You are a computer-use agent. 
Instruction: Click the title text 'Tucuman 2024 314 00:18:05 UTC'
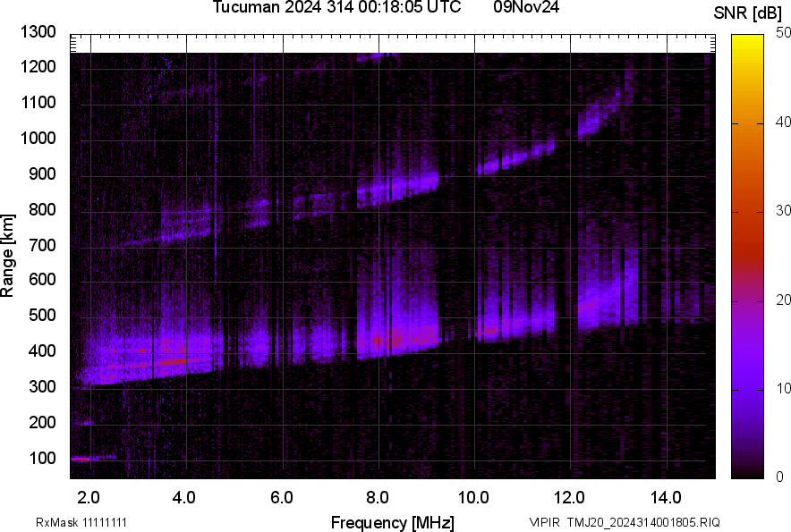pos(336,7)
